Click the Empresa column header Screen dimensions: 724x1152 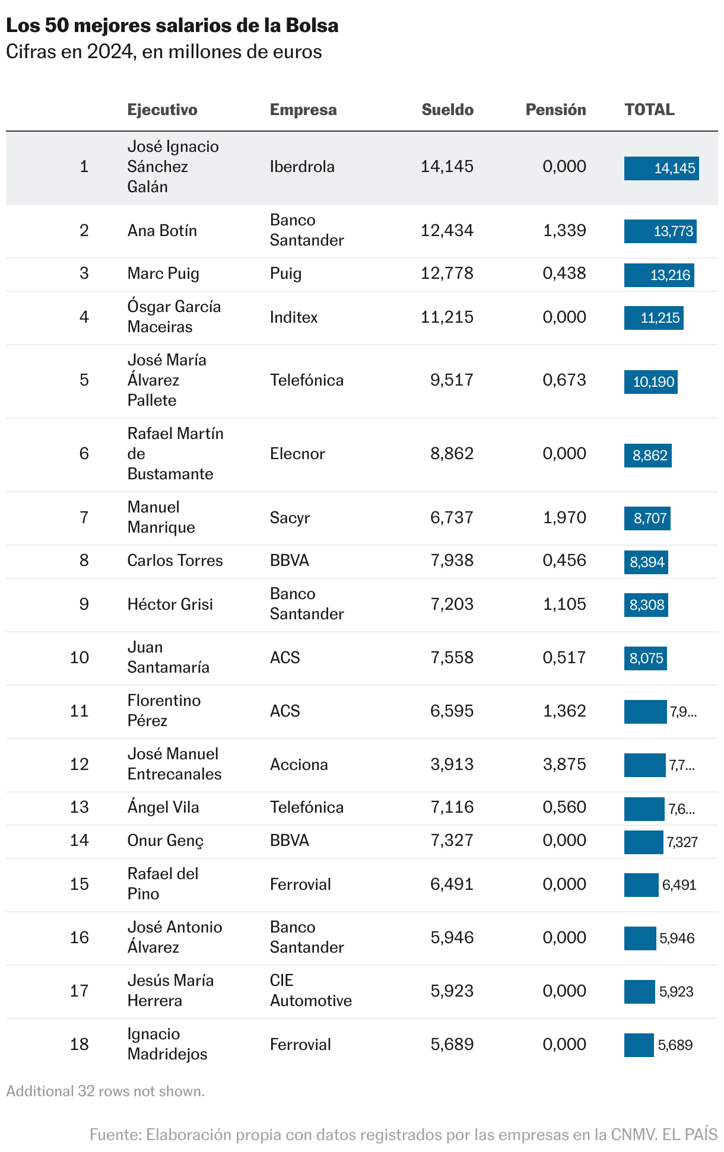click(x=303, y=110)
